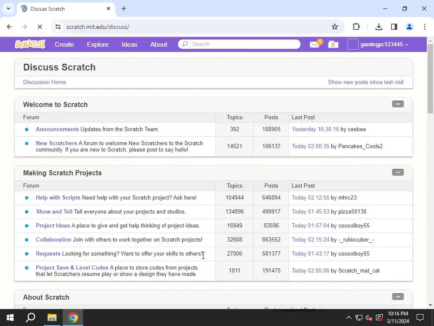Click Chrome icon in taskbar

pyautogui.click(x=73, y=318)
